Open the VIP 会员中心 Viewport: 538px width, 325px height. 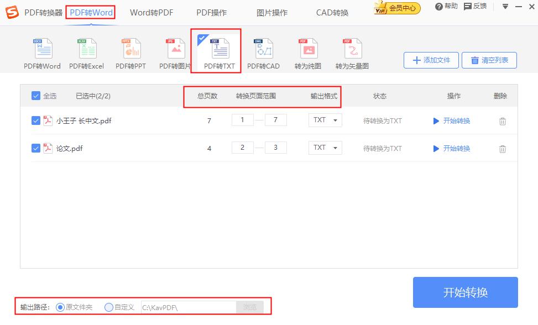(397, 8)
